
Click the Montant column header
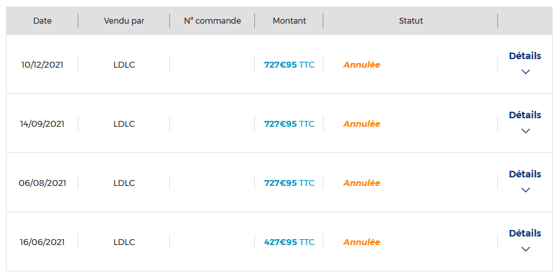pos(289,21)
